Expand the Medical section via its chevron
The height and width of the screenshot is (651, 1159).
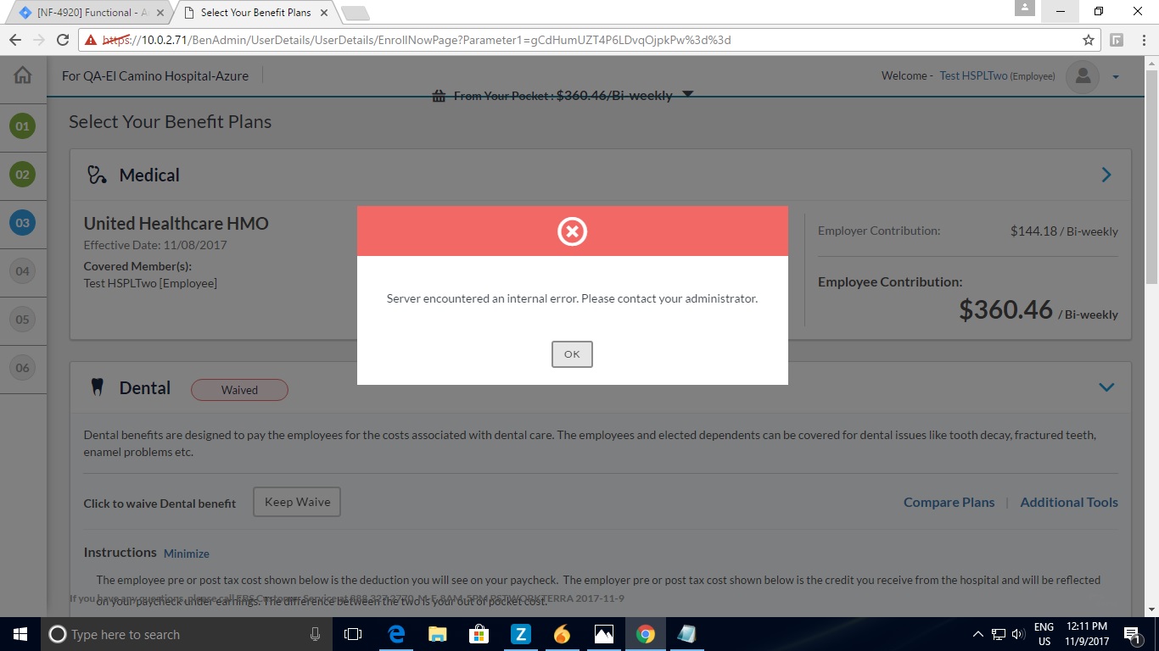click(1106, 175)
